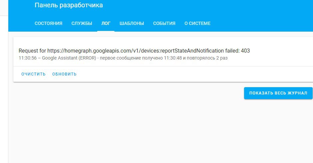Click the Google Assistant (ERROR) timestamp line
The height and width of the screenshot is (163, 313).
pos(123,58)
